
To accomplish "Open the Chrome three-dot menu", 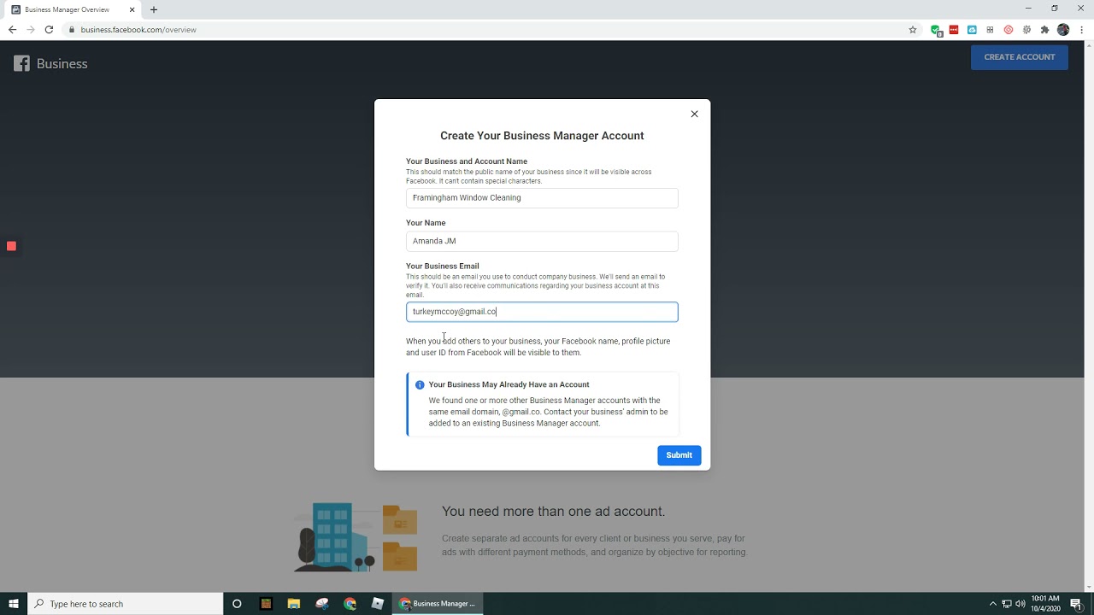I will coord(1082,30).
